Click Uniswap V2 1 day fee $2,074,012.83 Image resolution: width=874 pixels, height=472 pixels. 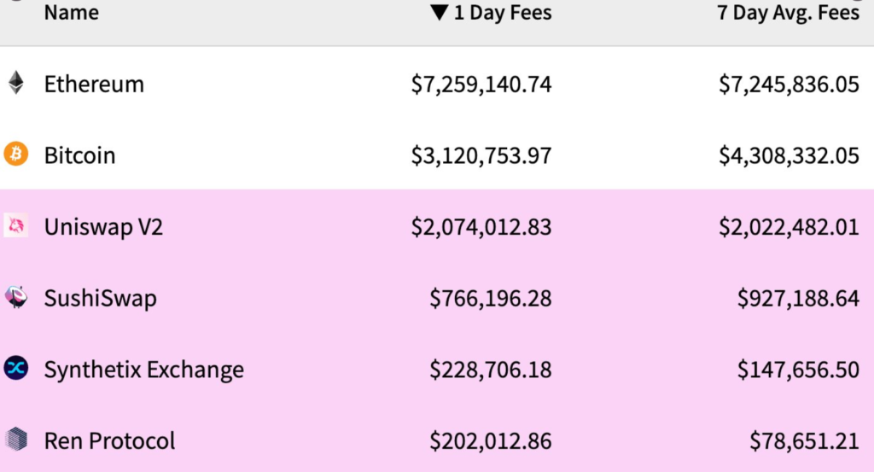[x=481, y=227]
